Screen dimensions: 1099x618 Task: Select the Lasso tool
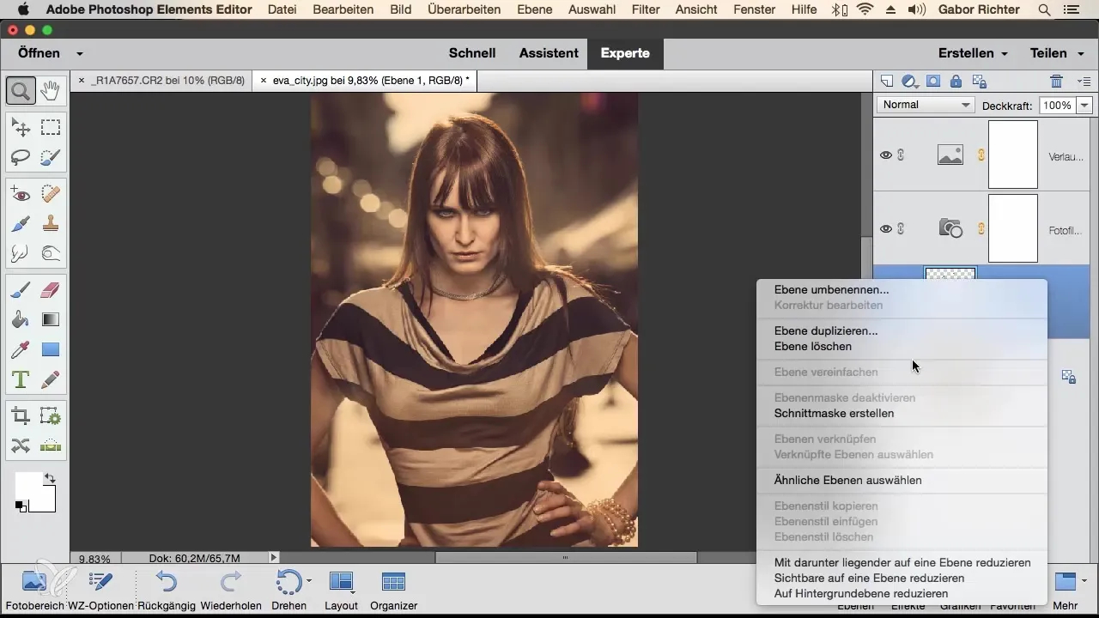click(21, 157)
